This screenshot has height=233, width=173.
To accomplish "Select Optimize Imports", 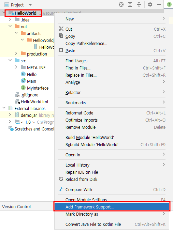I will tap(112, 120).
